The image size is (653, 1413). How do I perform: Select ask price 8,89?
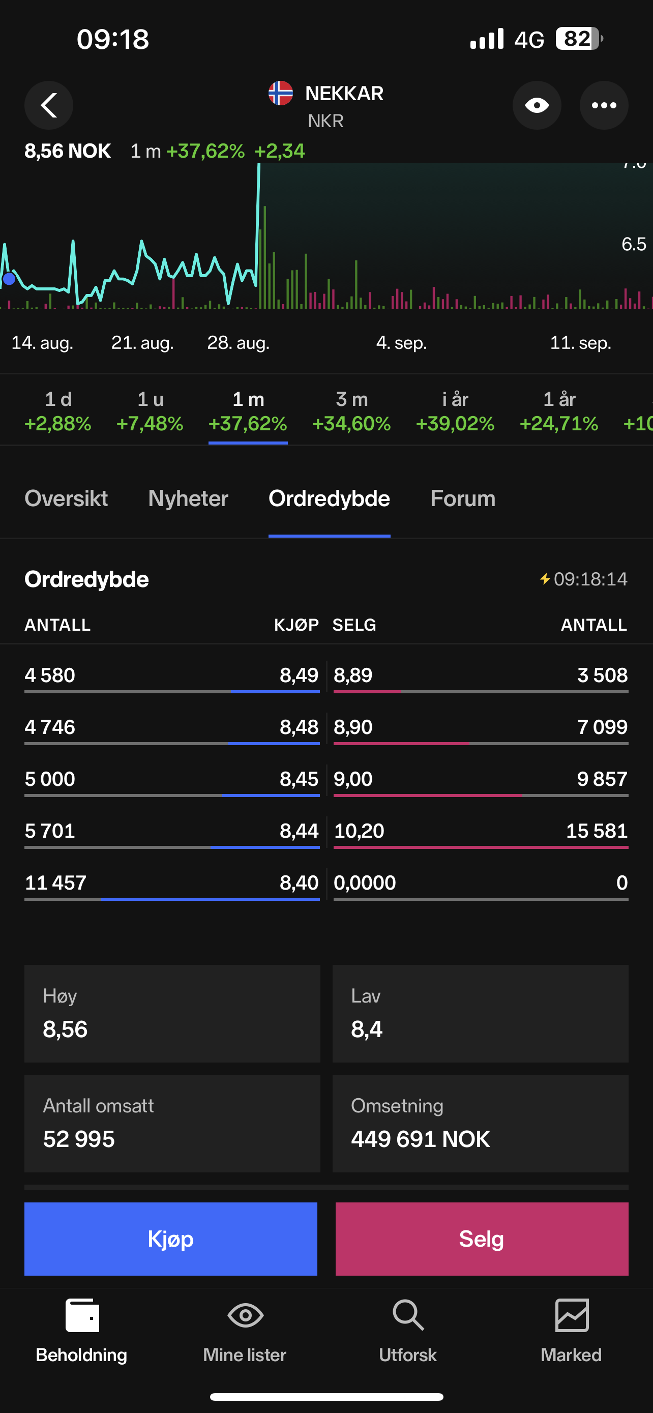pos(353,675)
